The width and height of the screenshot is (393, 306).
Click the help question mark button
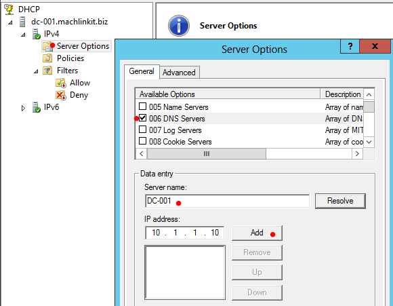pyautogui.click(x=350, y=46)
